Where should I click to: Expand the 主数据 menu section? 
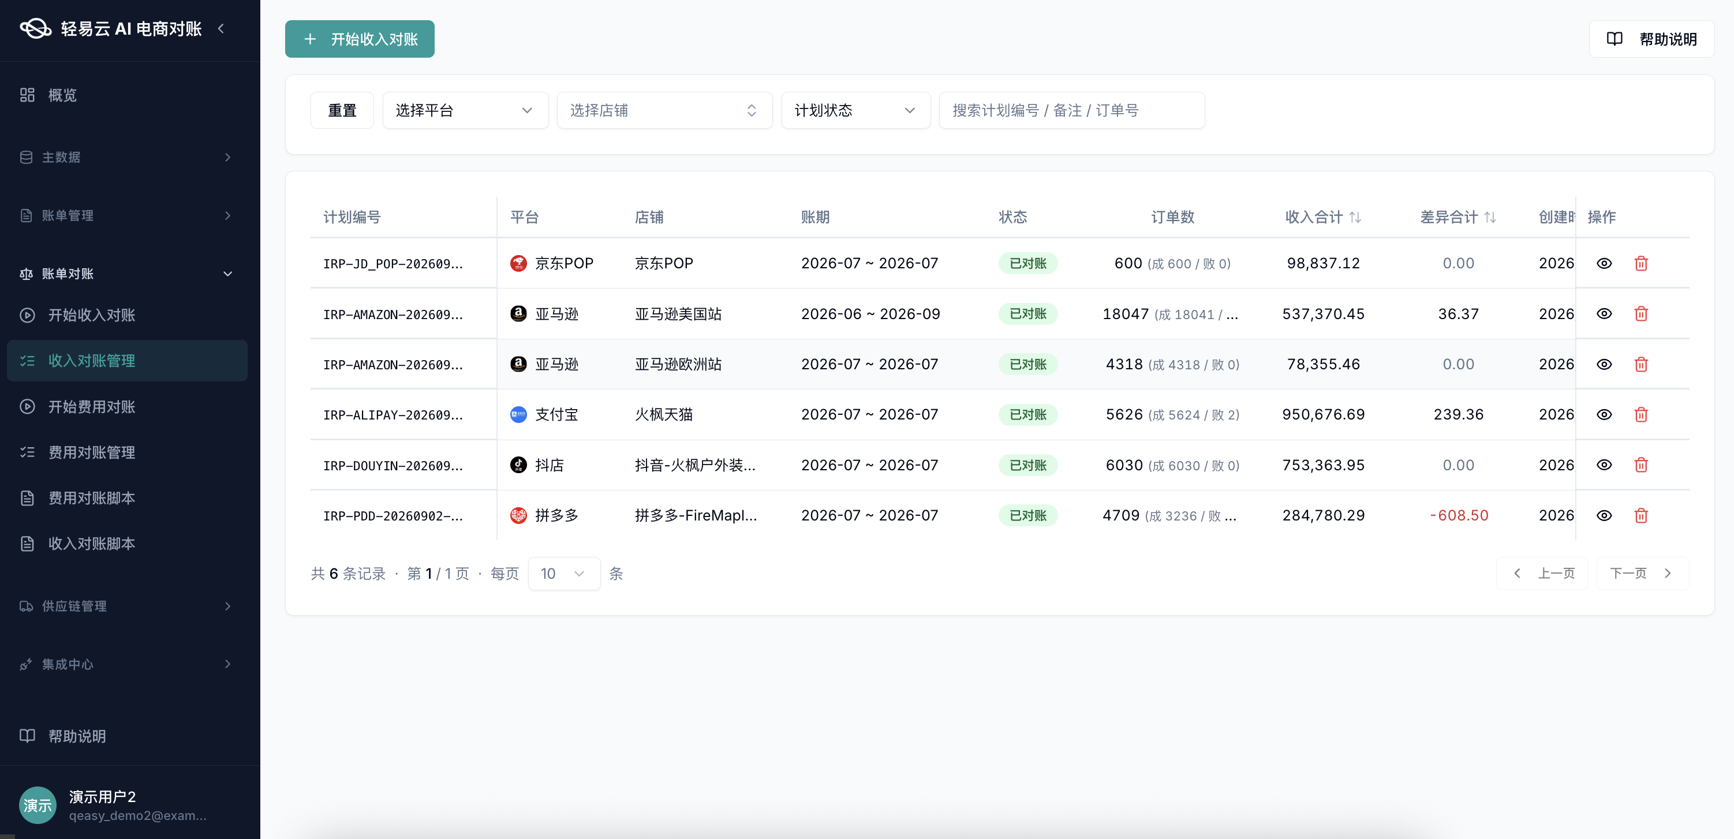coord(127,157)
